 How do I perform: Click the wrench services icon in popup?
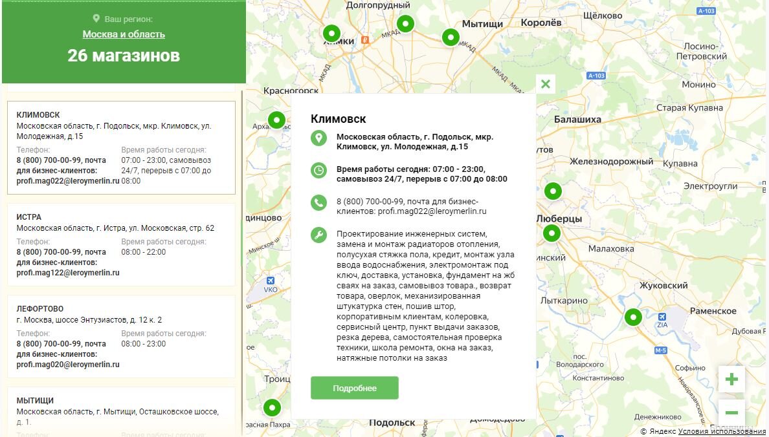(318, 235)
